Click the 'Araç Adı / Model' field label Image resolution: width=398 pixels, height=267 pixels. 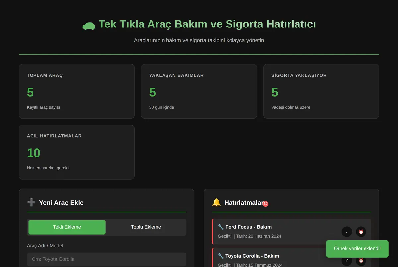(x=45, y=246)
